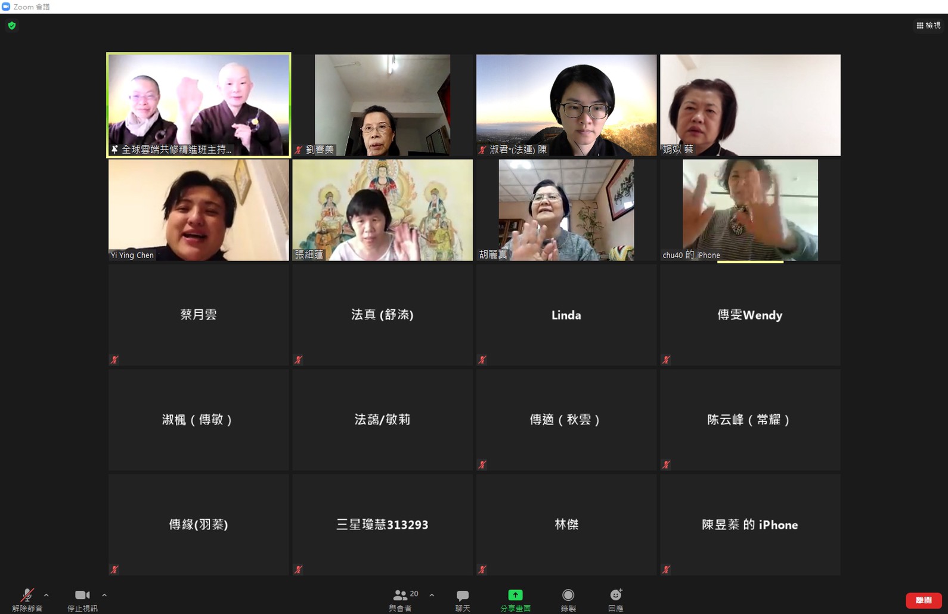Click the Zoom logo in title bar

click(x=7, y=7)
